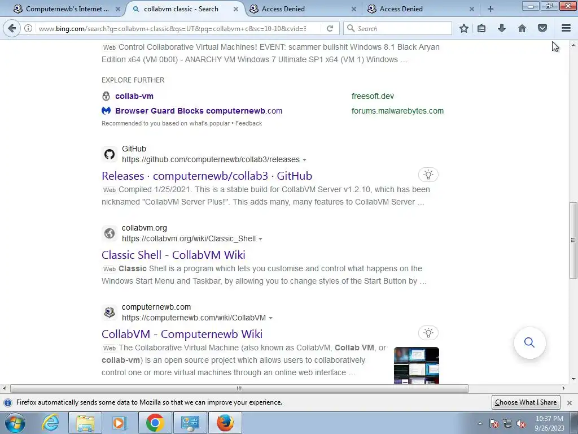Image resolution: width=578 pixels, height=434 pixels.
Task: Click Malwarebytes icon next to Browser Guard
Action: [x=106, y=111]
